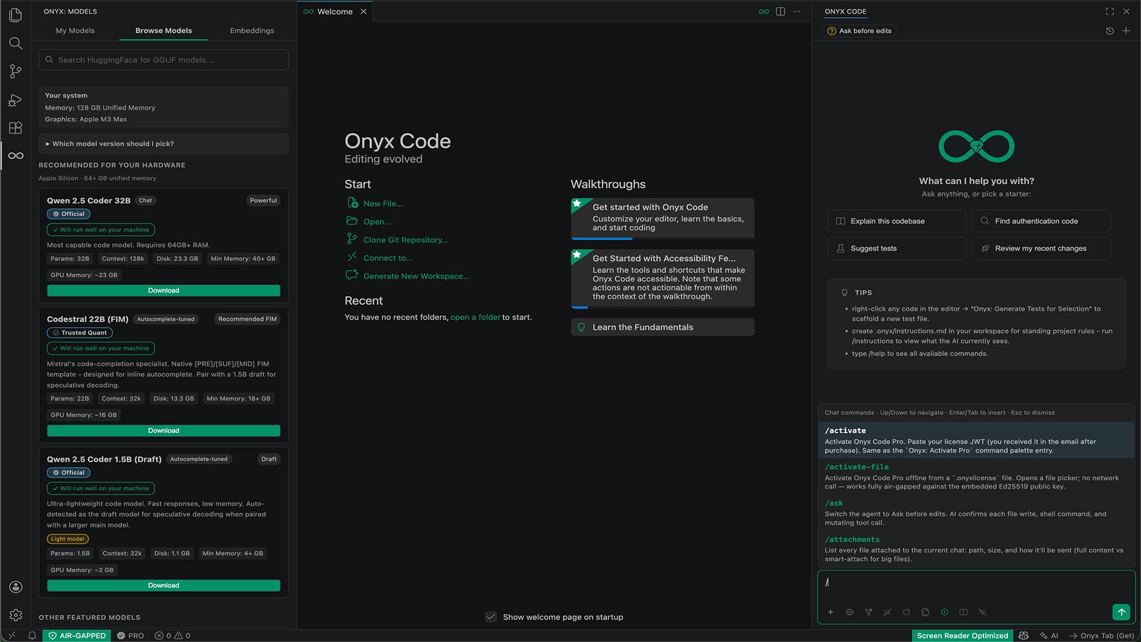This screenshot has width=1141, height=642.
Task: Select the /ask chat command
Action: 976,512
